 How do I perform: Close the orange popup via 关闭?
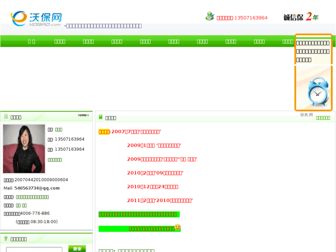[x=306, y=115]
